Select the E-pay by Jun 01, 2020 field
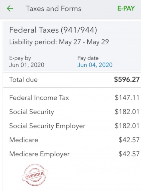The image size is (141, 191). pos(27,61)
